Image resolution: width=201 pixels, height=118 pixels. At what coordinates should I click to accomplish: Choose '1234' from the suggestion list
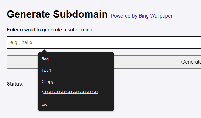click(x=76, y=70)
